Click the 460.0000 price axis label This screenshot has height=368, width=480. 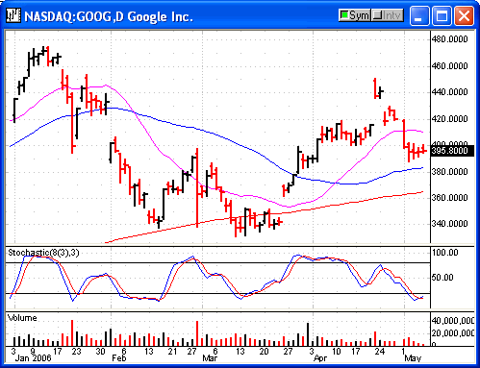pos(449,65)
